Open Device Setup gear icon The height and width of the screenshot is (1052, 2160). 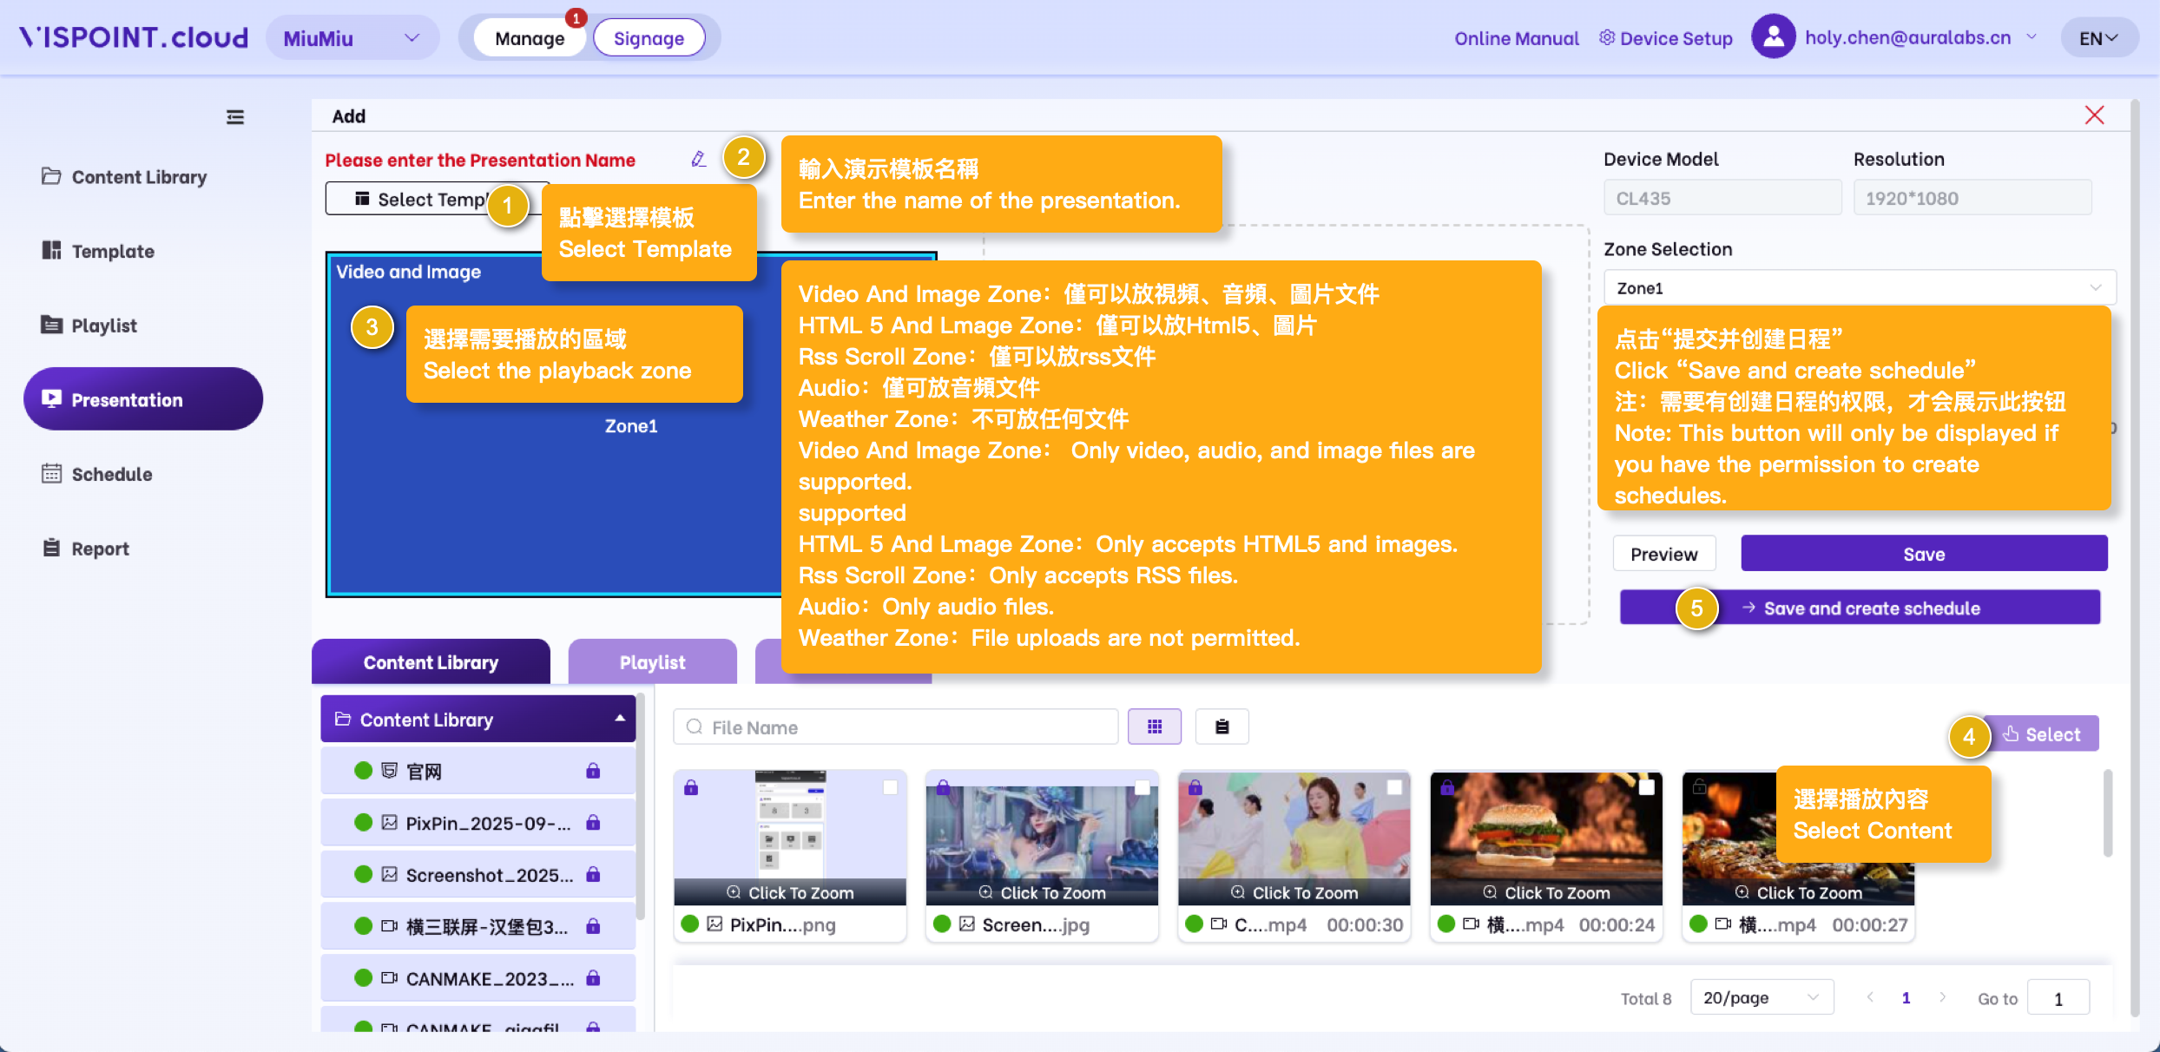tap(1607, 37)
